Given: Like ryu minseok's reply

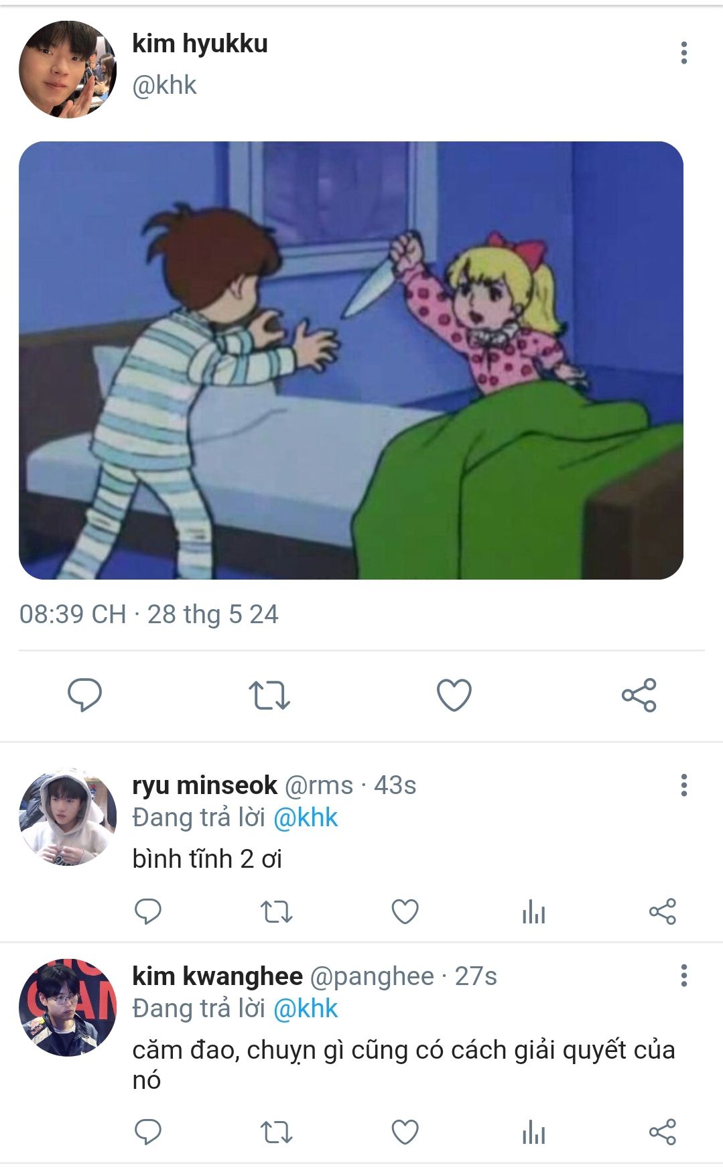Looking at the screenshot, I should [405, 912].
